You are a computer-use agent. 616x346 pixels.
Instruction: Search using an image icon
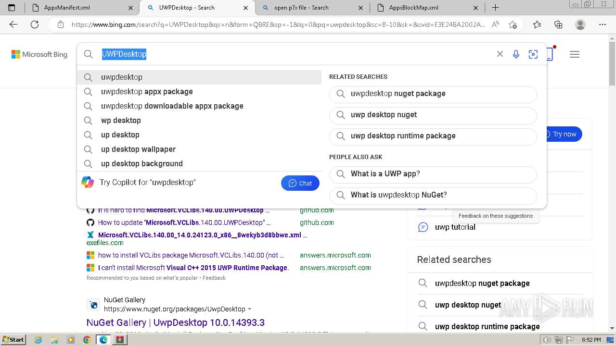(x=533, y=54)
